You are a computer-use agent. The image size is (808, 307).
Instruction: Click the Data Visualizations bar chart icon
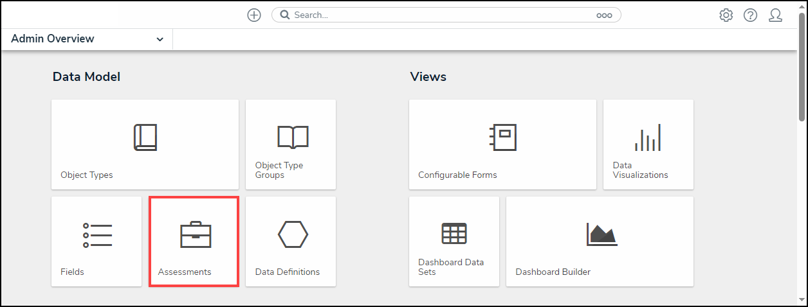pyautogui.click(x=648, y=137)
